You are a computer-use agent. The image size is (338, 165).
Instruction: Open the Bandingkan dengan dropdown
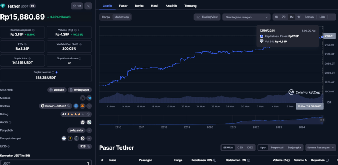pyautogui.click(x=247, y=17)
